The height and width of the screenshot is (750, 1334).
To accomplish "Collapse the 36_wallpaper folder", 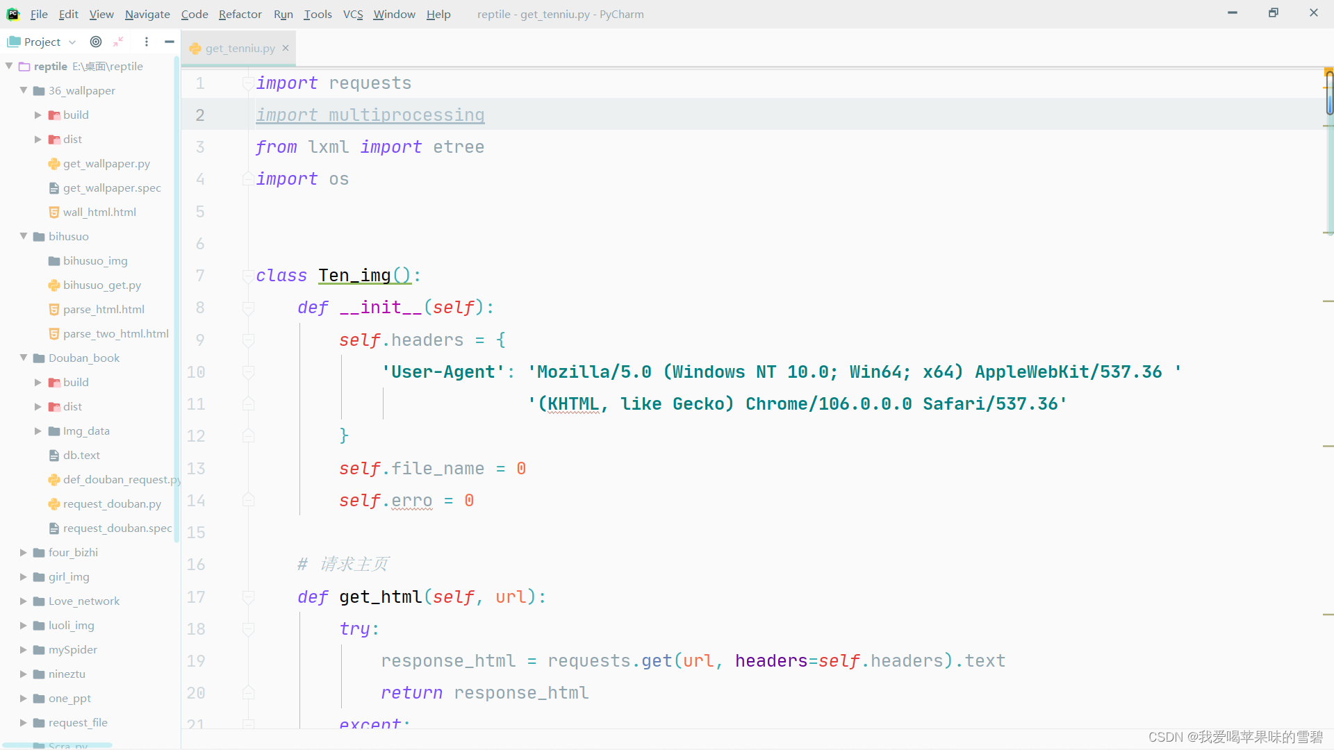I will [x=24, y=90].
